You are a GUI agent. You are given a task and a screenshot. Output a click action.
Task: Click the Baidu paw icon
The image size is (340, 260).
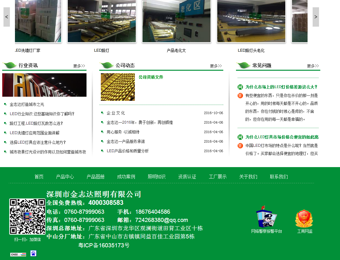(x=33, y=253)
